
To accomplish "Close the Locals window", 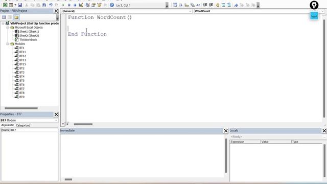I will [x=324, y=131].
